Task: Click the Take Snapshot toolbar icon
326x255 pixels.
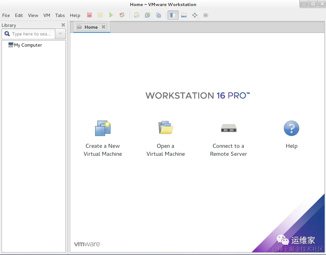Action: pos(137,15)
